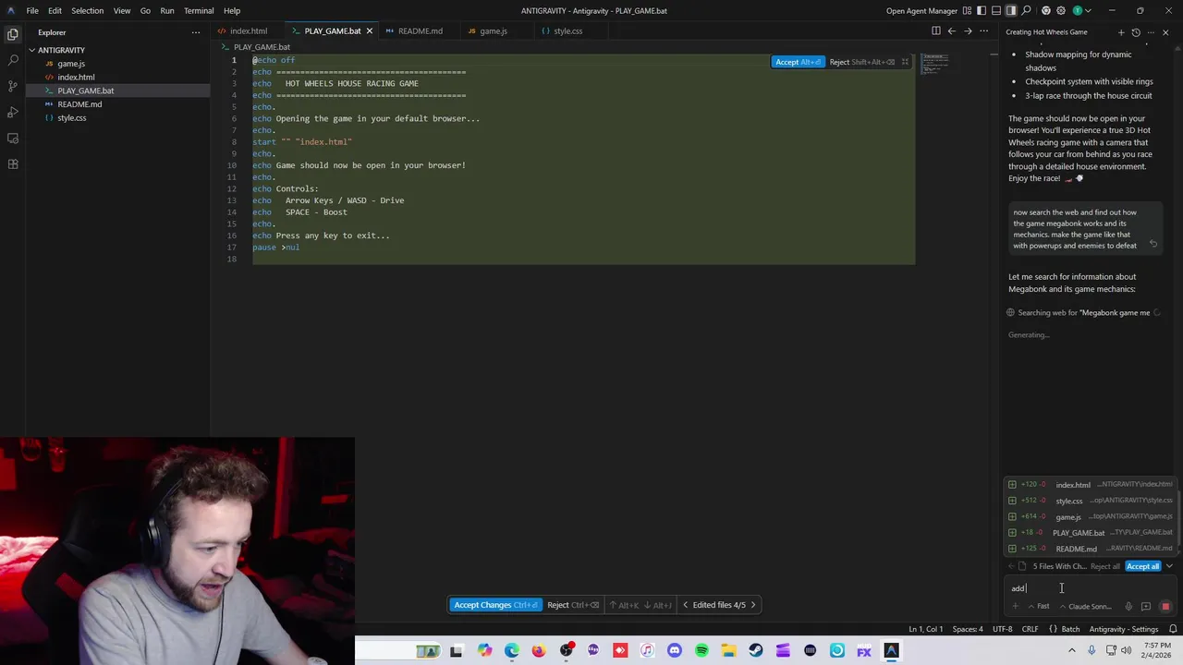The width and height of the screenshot is (1183, 665).
Task: Open settings gear in title bar
Action: pos(1061,10)
